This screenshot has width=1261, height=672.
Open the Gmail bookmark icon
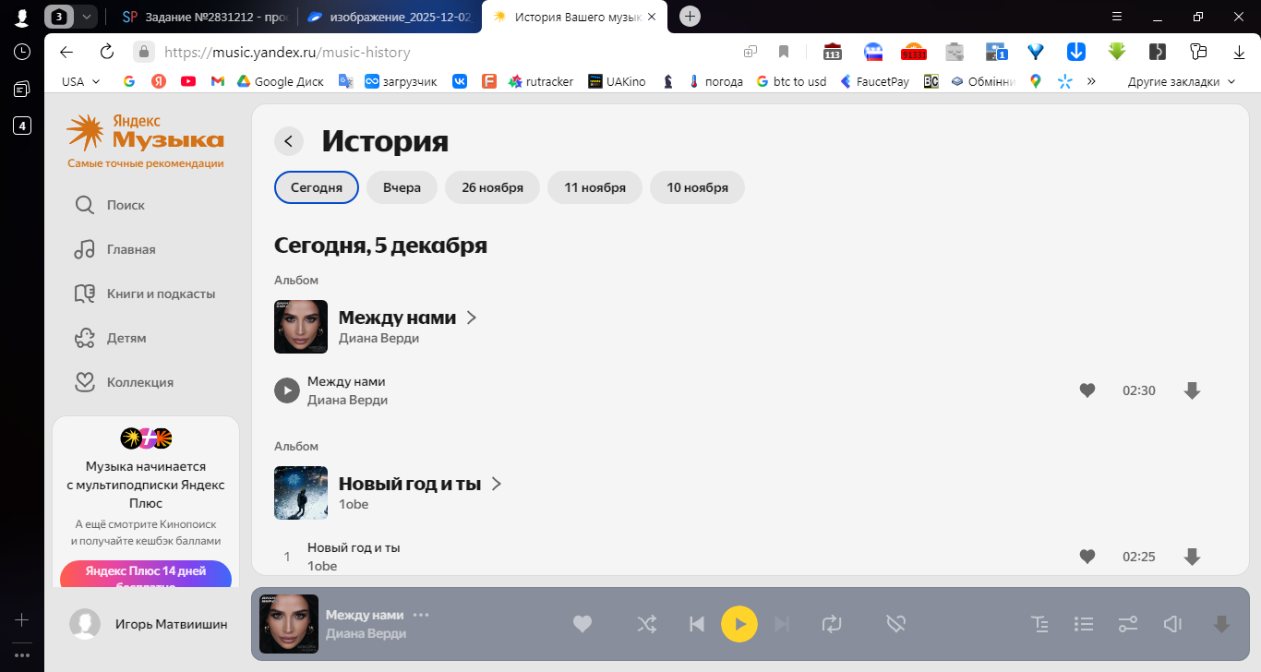pyautogui.click(x=218, y=81)
